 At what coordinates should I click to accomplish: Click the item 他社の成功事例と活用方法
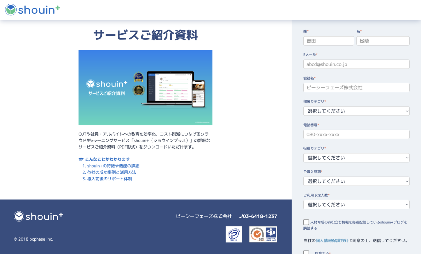click(112, 172)
